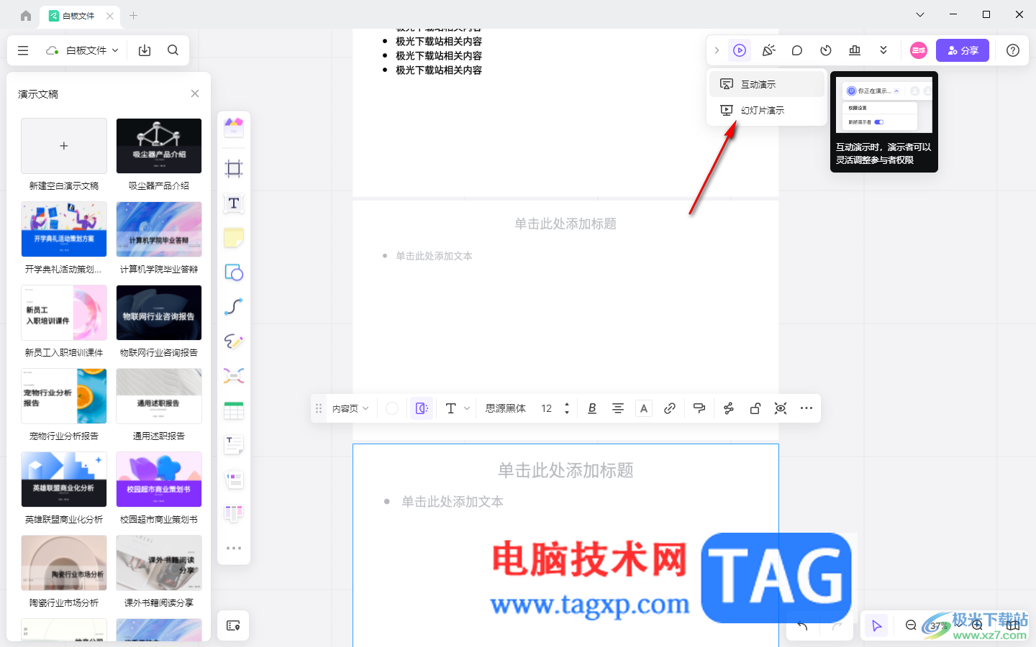The image size is (1036, 647).
Task: Toggle the highlighted layout style button
Action: (422, 408)
